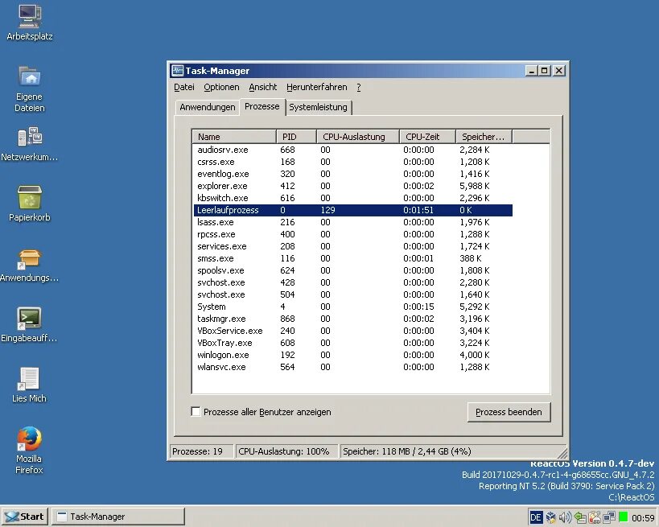The height and width of the screenshot is (527, 659).
Task: Click the DE keyboard layout tray indicator
Action: [x=536, y=517]
